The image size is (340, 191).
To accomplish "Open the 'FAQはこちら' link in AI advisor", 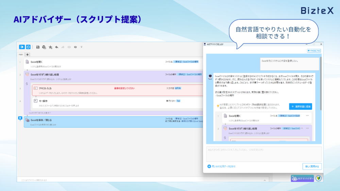I will tap(314, 51).
